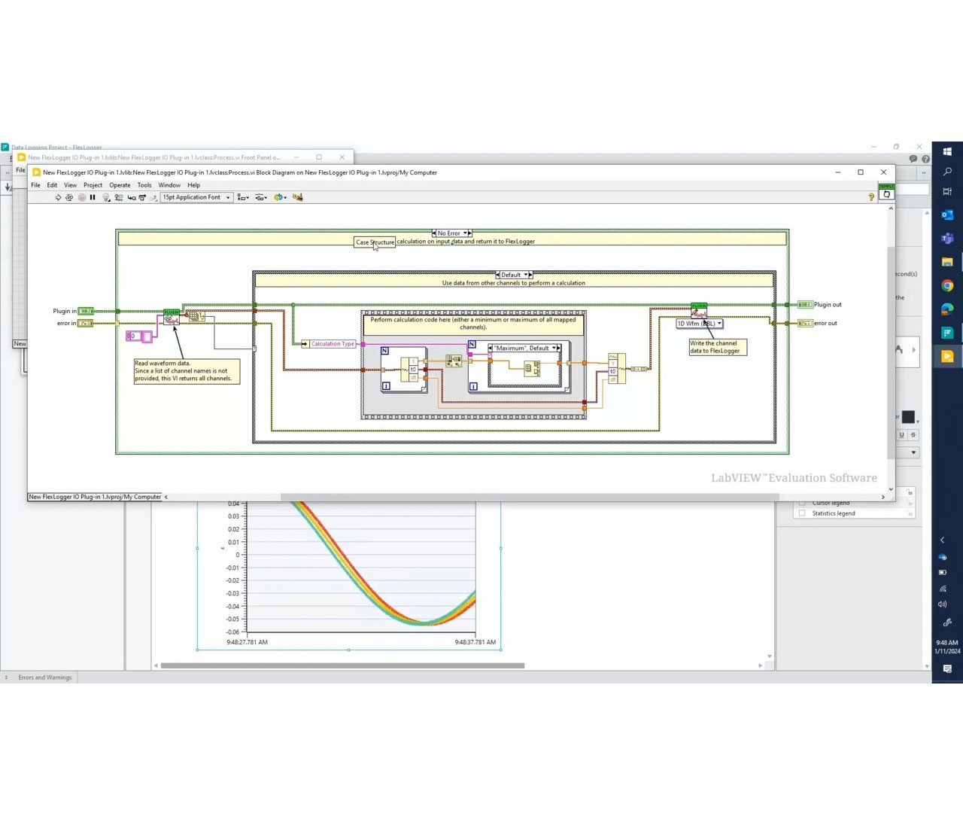The width and height of the screenshot is (963, 825).
Task: Click the Calculation Type control terminal
Action: click(328, 344)
